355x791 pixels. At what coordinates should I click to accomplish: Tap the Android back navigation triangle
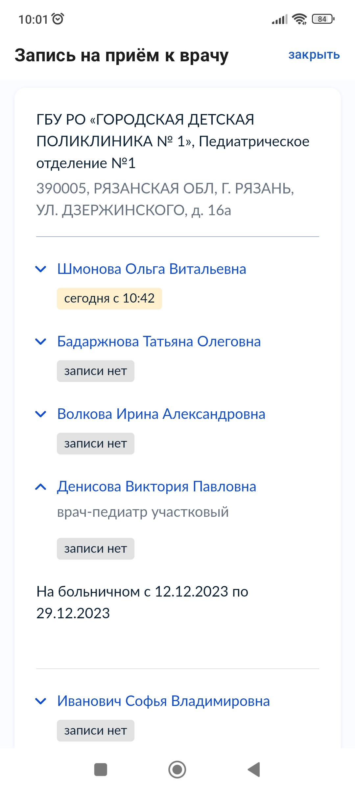(x=254, y=770)
